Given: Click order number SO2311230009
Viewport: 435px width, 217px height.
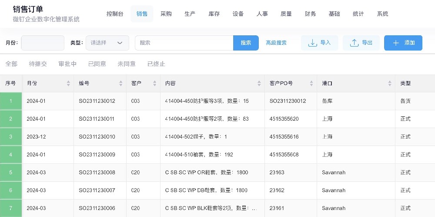Looking at the screenshot, I should click(97, 155).
